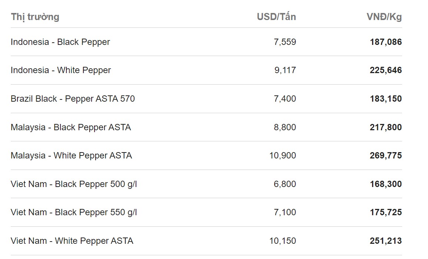Screen dimensions: 428x259
Task: Click Viet Nam - White Pepper ASTA label
Action: pyautogui.click(x=72, y=241)
